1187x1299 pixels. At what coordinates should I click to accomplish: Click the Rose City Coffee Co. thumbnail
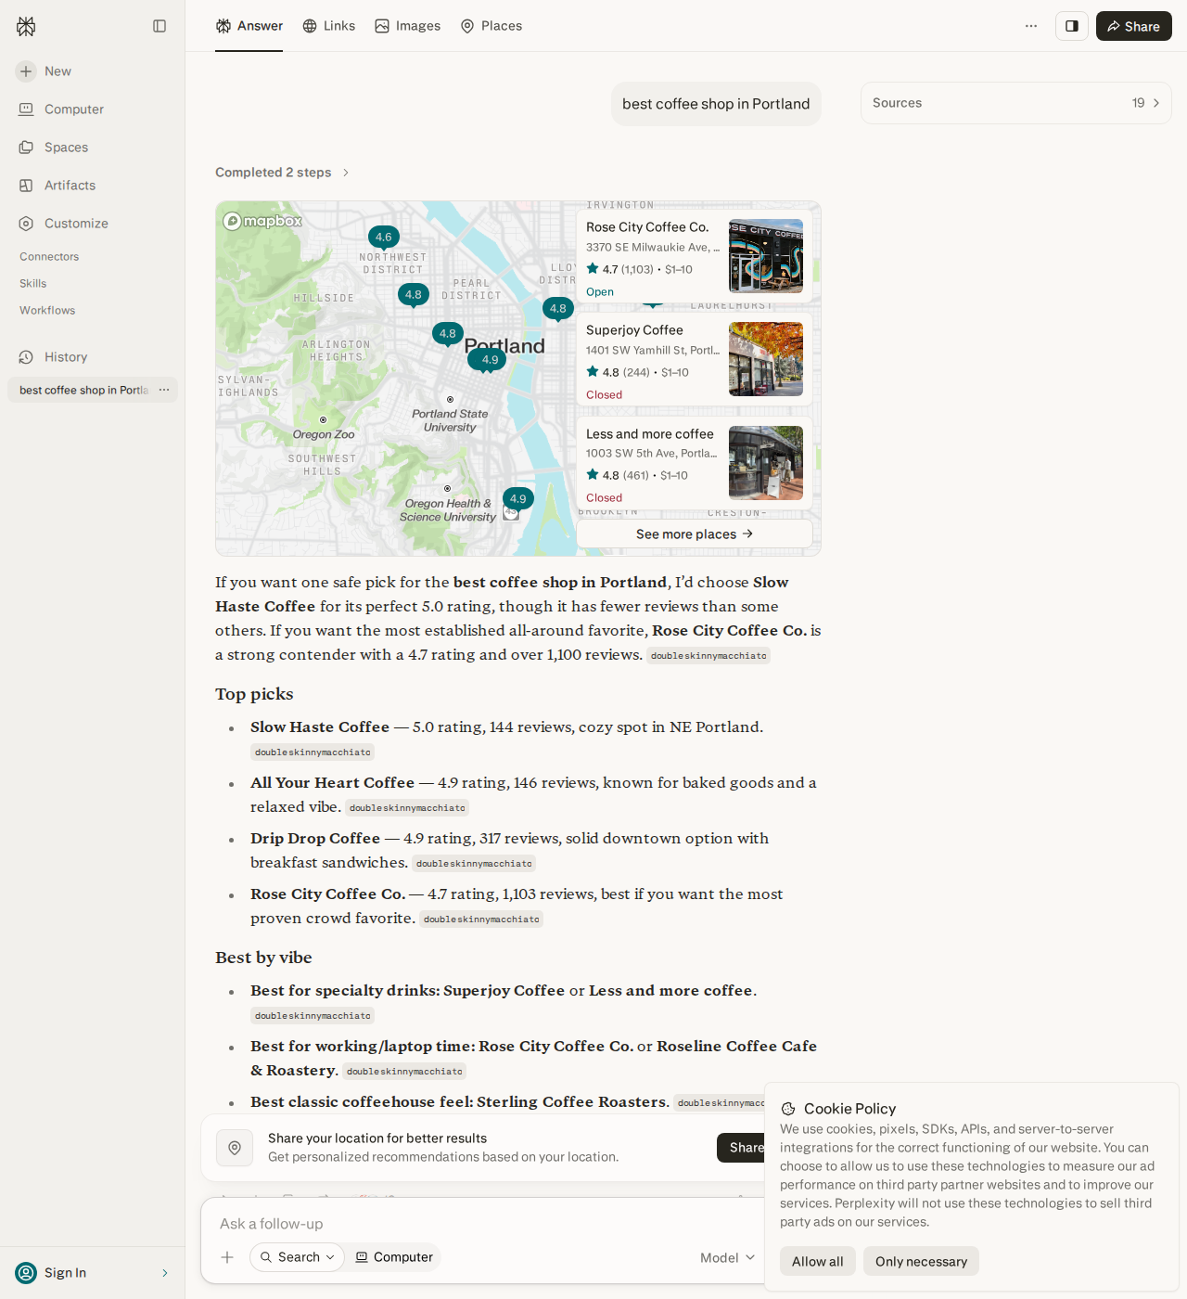(766, 256)
